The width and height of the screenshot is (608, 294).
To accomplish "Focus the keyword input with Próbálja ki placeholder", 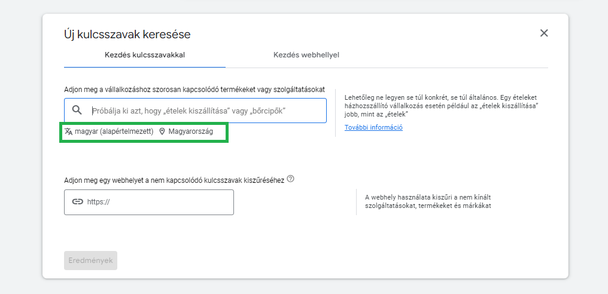I will click(203, 111).
